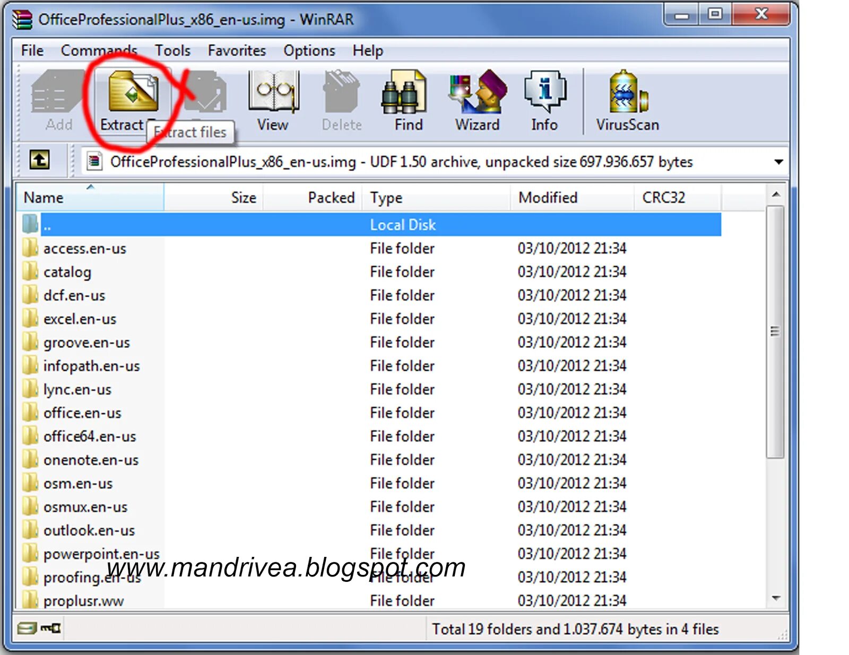The width and height of the screenshot is (849, 655).
Task: Click the scrollbar up arrow
Action: point(776,195)
